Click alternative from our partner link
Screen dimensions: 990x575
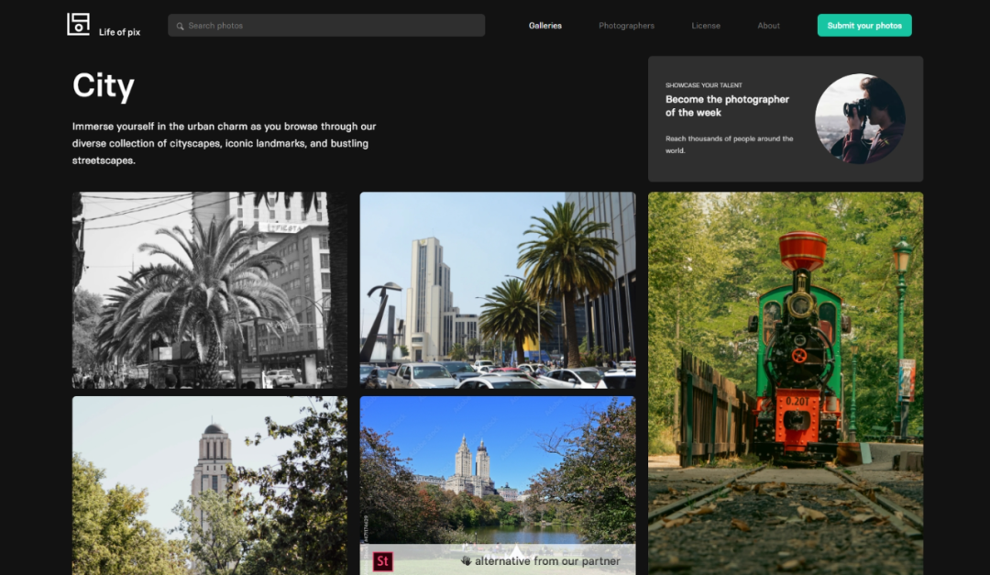(547, 560)
